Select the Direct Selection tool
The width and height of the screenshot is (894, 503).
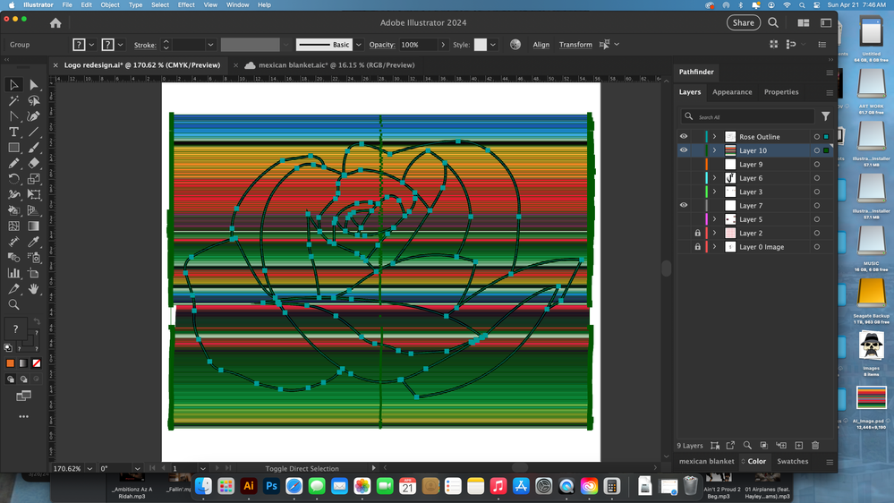coord(34,85)
